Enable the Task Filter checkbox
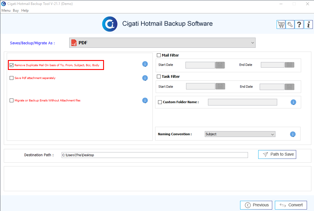The image size is (314, 211). pyautogui.click(x=159, y=77)
